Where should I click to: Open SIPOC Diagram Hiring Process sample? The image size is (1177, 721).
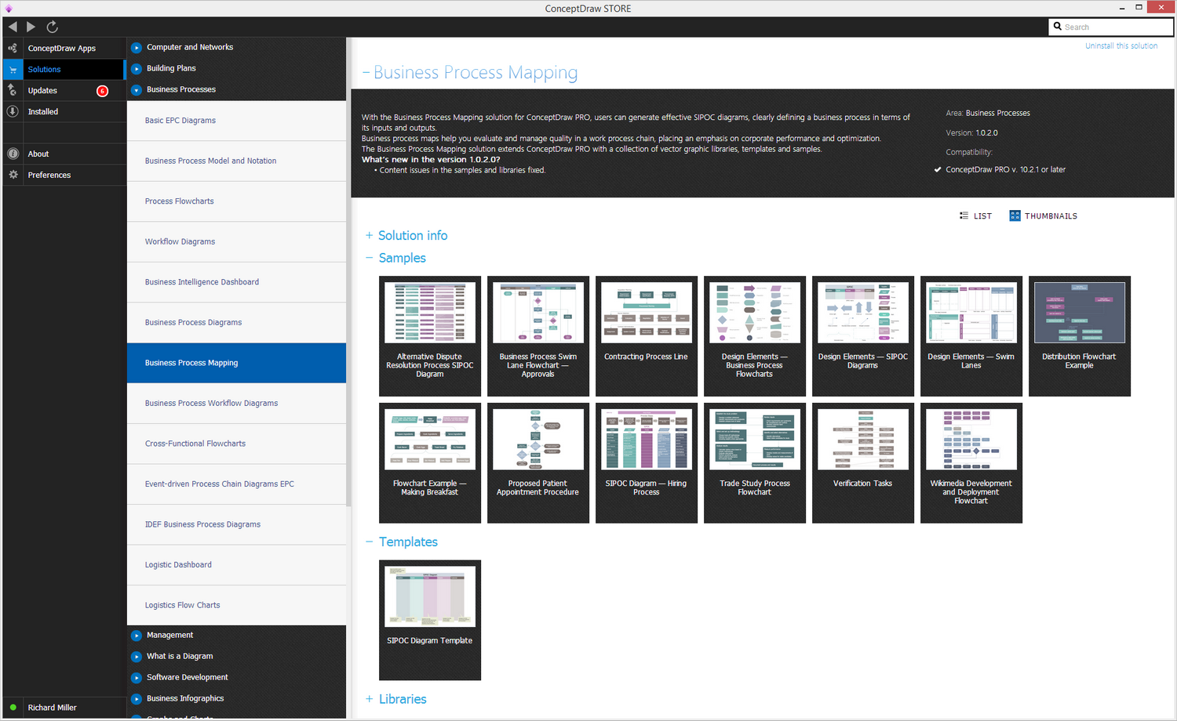point(647,463)
